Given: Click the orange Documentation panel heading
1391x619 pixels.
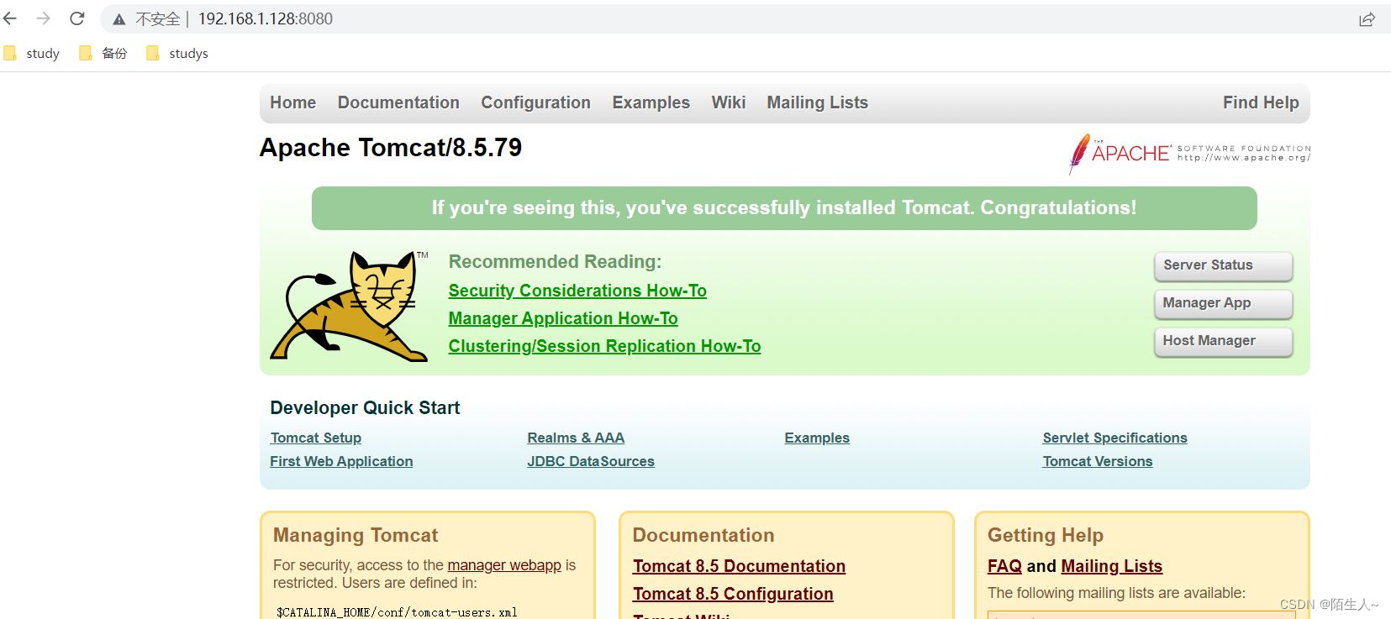Looking at the screenshot, I should click(703, 535).
